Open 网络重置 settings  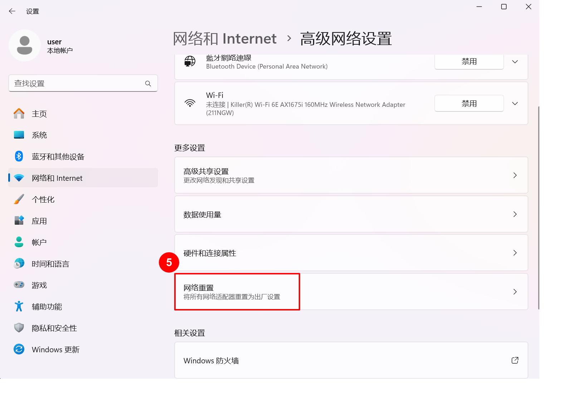click(x=237, y=292)
